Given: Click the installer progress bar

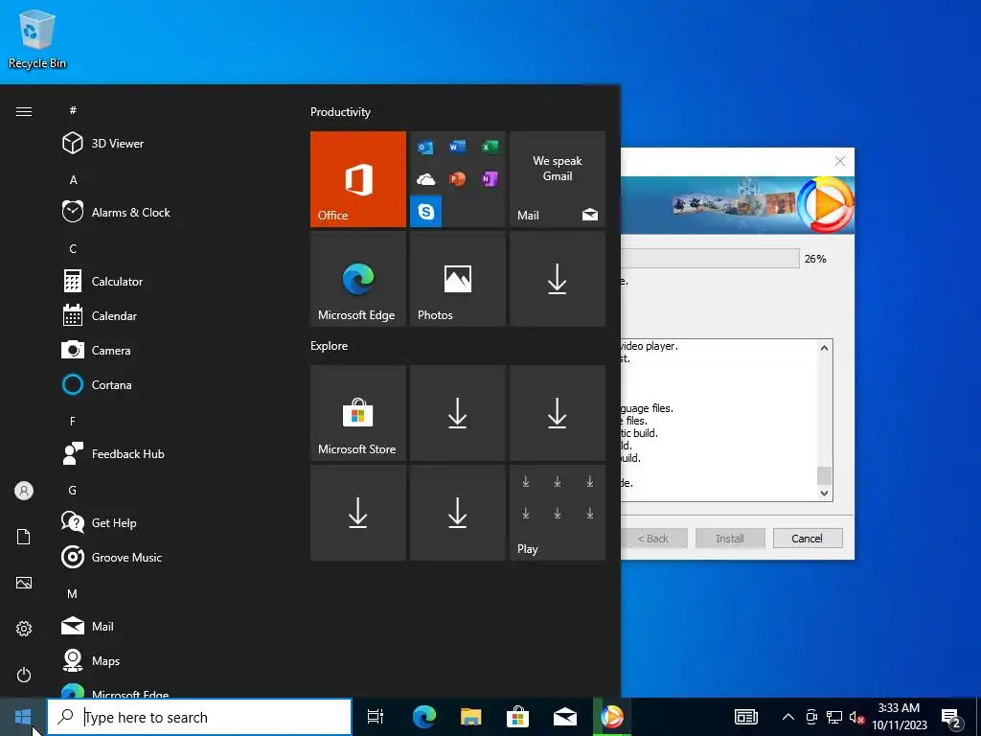Looking at the screenshot, I should click(x=710, y=259).
